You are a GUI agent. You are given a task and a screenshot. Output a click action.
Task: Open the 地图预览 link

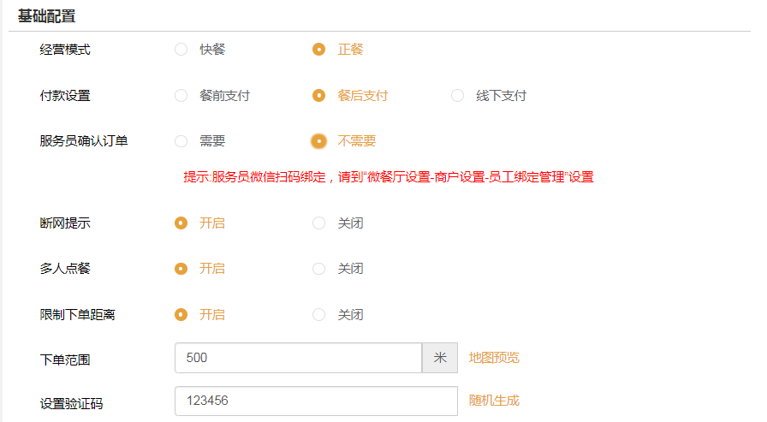click(x=494, y=358)
